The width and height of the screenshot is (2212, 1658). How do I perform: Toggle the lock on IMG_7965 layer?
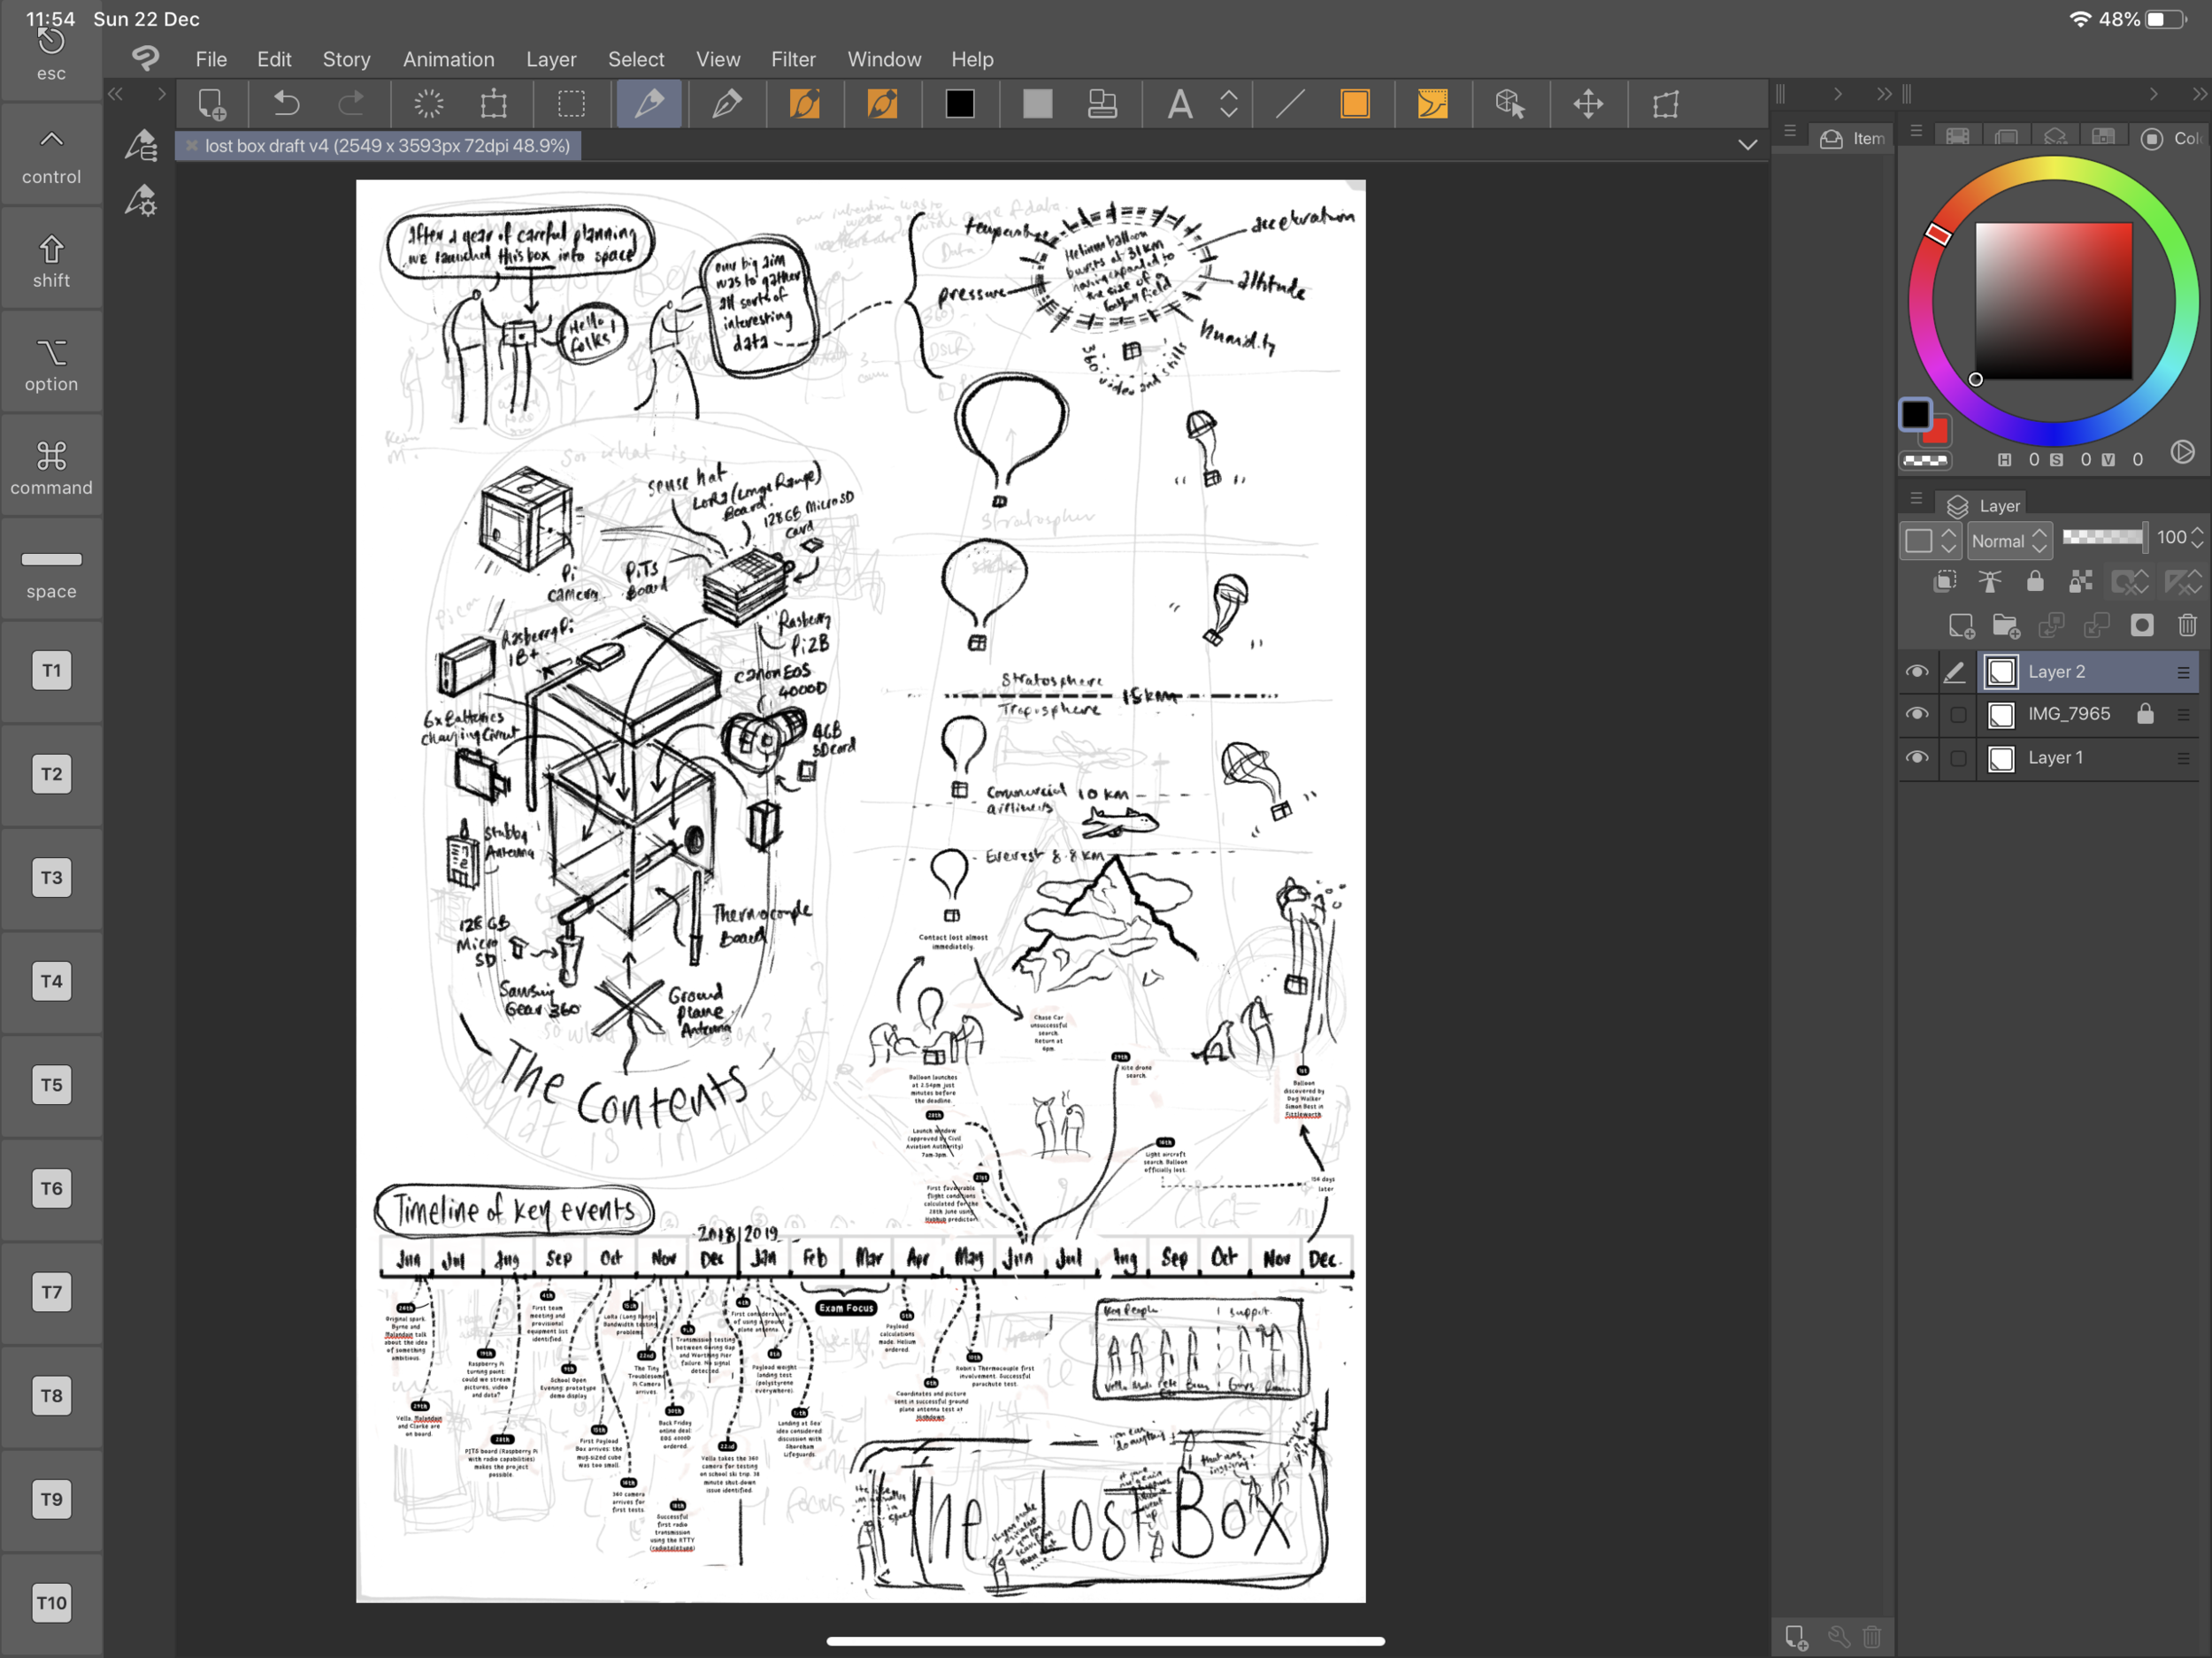pos(2145,713)
